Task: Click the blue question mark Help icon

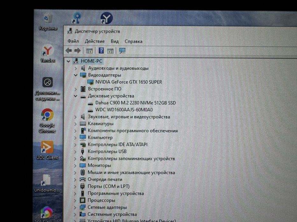Action: pos(101,50)
